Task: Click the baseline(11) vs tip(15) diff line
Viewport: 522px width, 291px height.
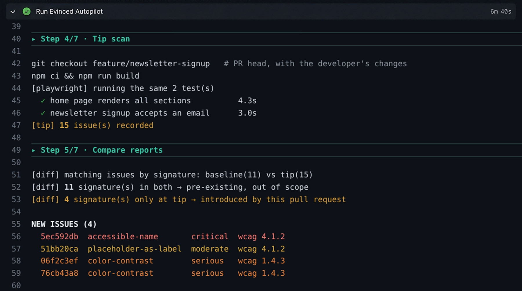Action: 172,175
